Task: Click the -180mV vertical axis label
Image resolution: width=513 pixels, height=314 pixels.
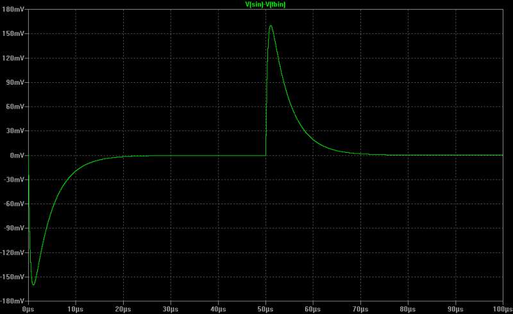Action: tap(12, 301)
